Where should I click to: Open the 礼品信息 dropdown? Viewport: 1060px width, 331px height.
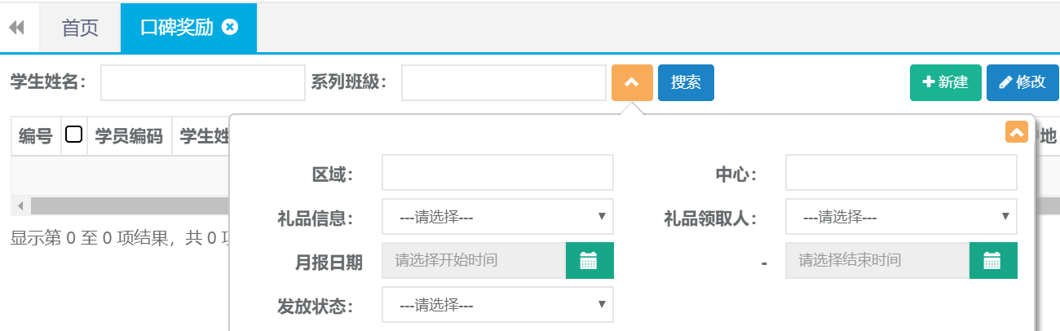pyautogui.click(x=497, y=217)
